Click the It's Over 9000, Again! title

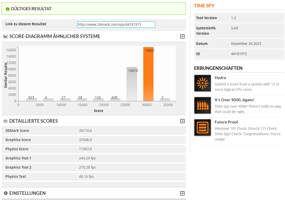(234, 100)
